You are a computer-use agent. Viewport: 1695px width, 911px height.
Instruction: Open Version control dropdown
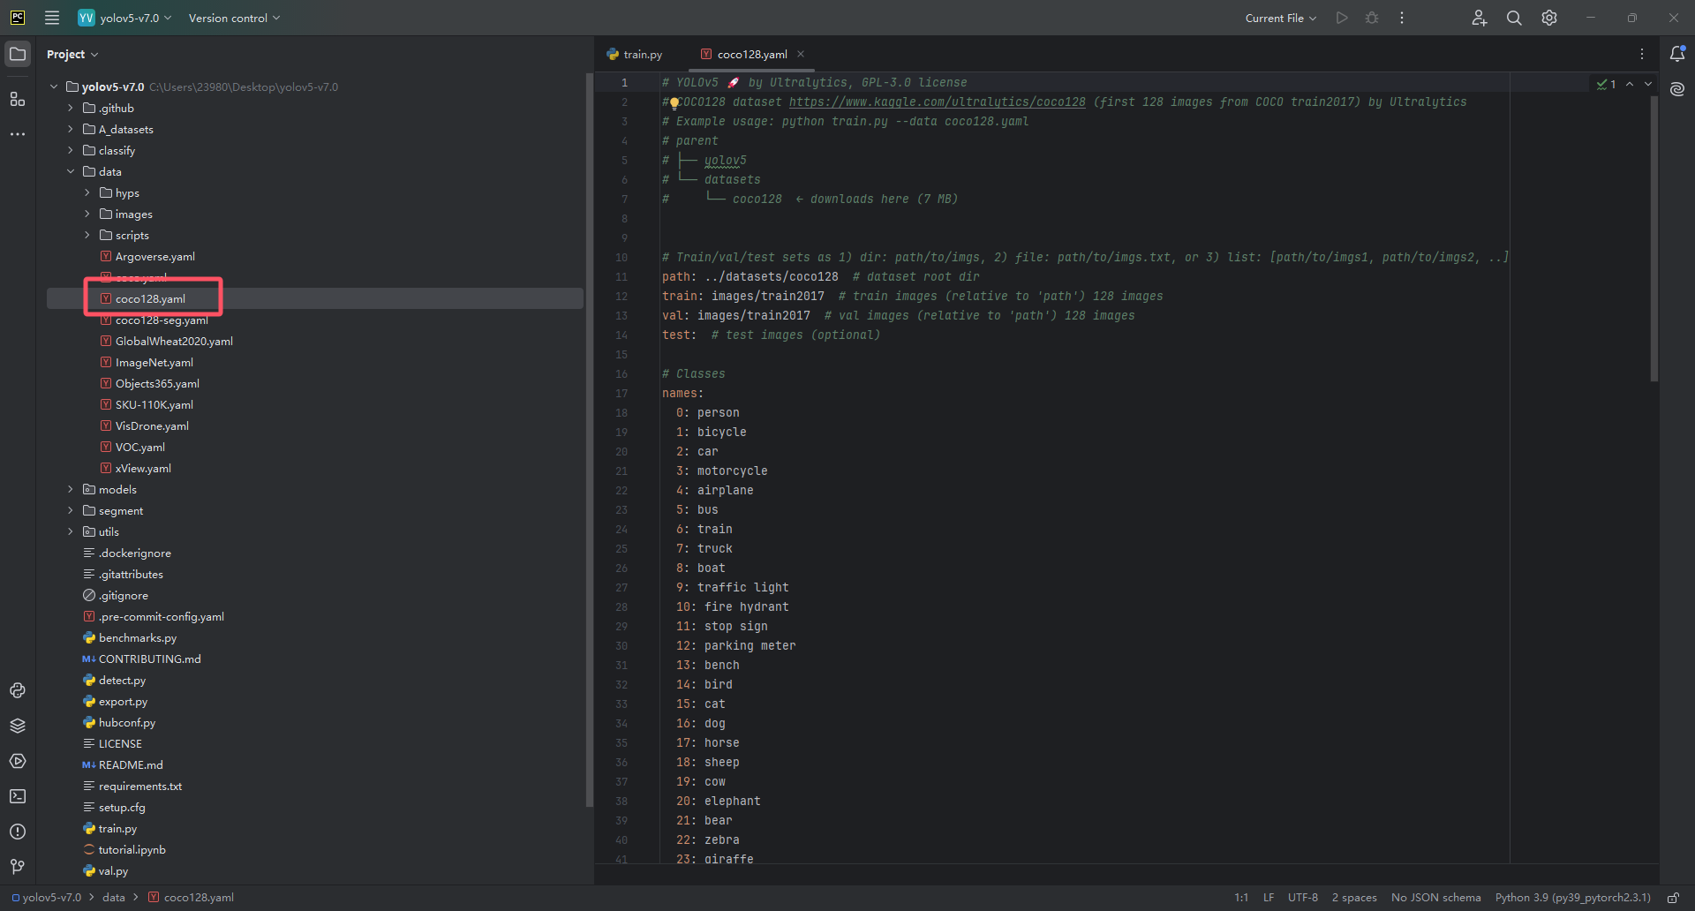coord(234,18)
